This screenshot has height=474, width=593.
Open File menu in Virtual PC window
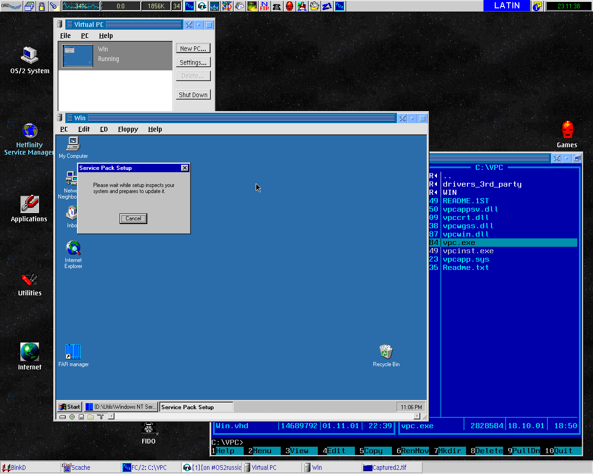[x=65, y=36]
